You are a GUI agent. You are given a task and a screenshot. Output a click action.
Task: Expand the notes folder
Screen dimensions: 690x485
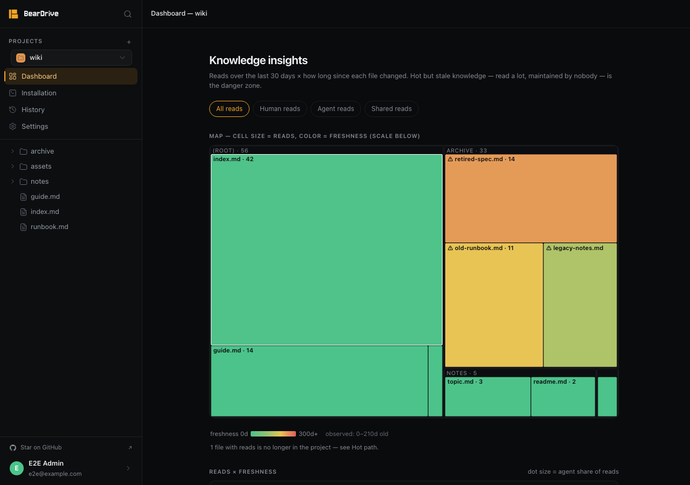[13, 182]
